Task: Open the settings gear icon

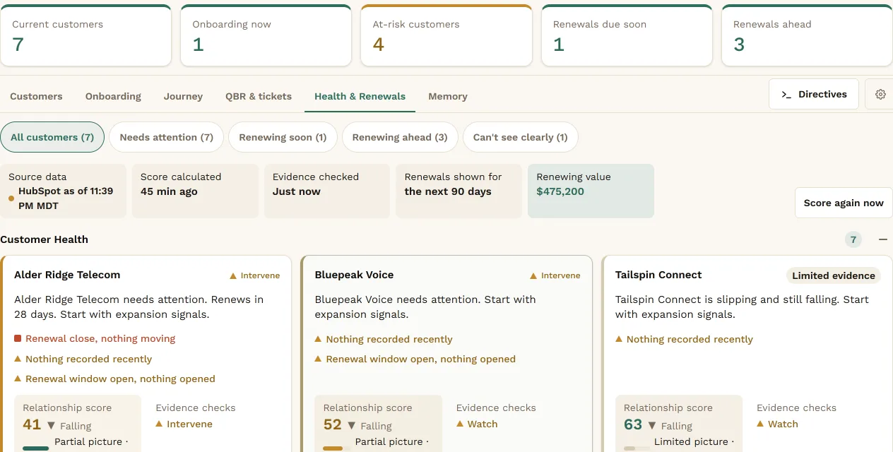Action: (x=880, y=94)
